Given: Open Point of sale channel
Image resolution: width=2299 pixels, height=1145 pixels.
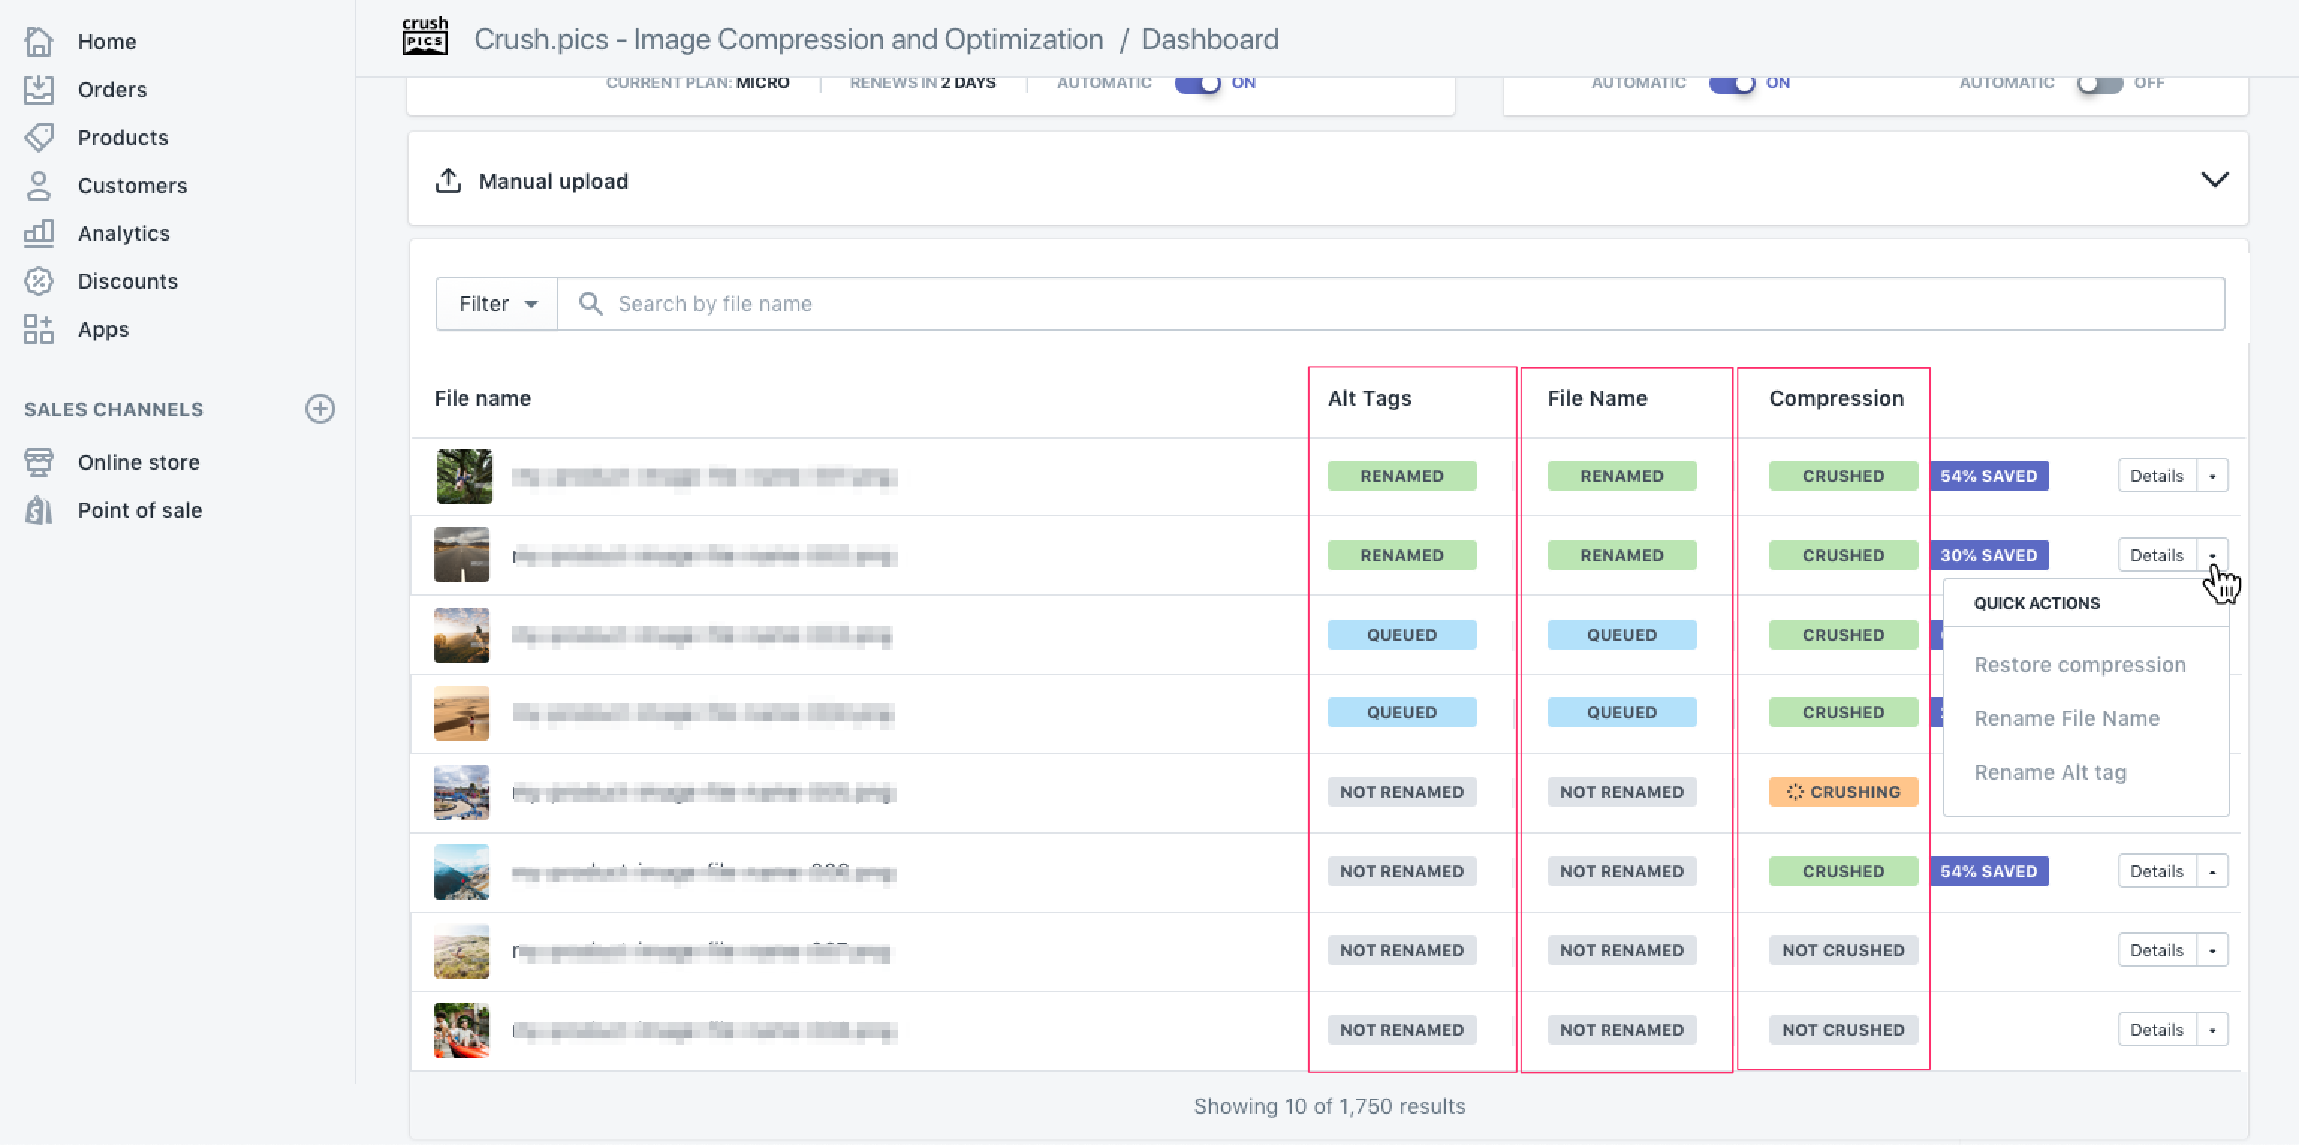Looking at the screenshot, I should tap(140, 510).
